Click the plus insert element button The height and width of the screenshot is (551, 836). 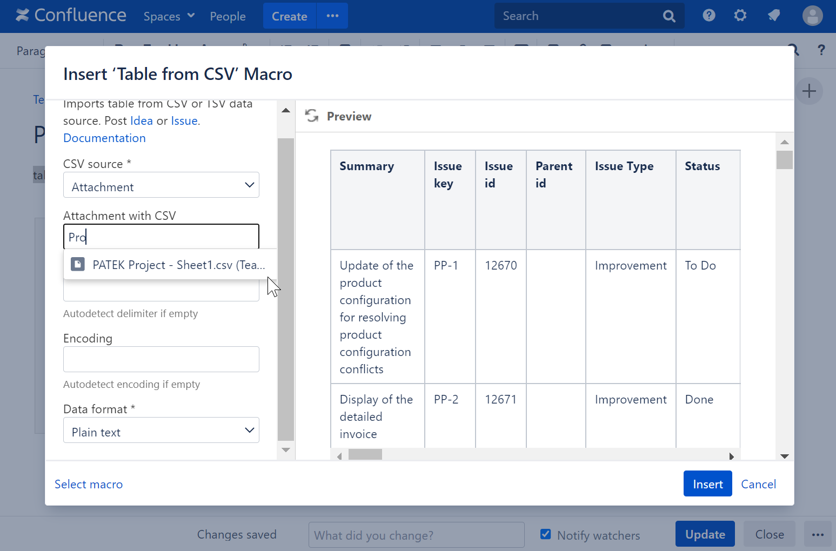click(x=810, y=91)
